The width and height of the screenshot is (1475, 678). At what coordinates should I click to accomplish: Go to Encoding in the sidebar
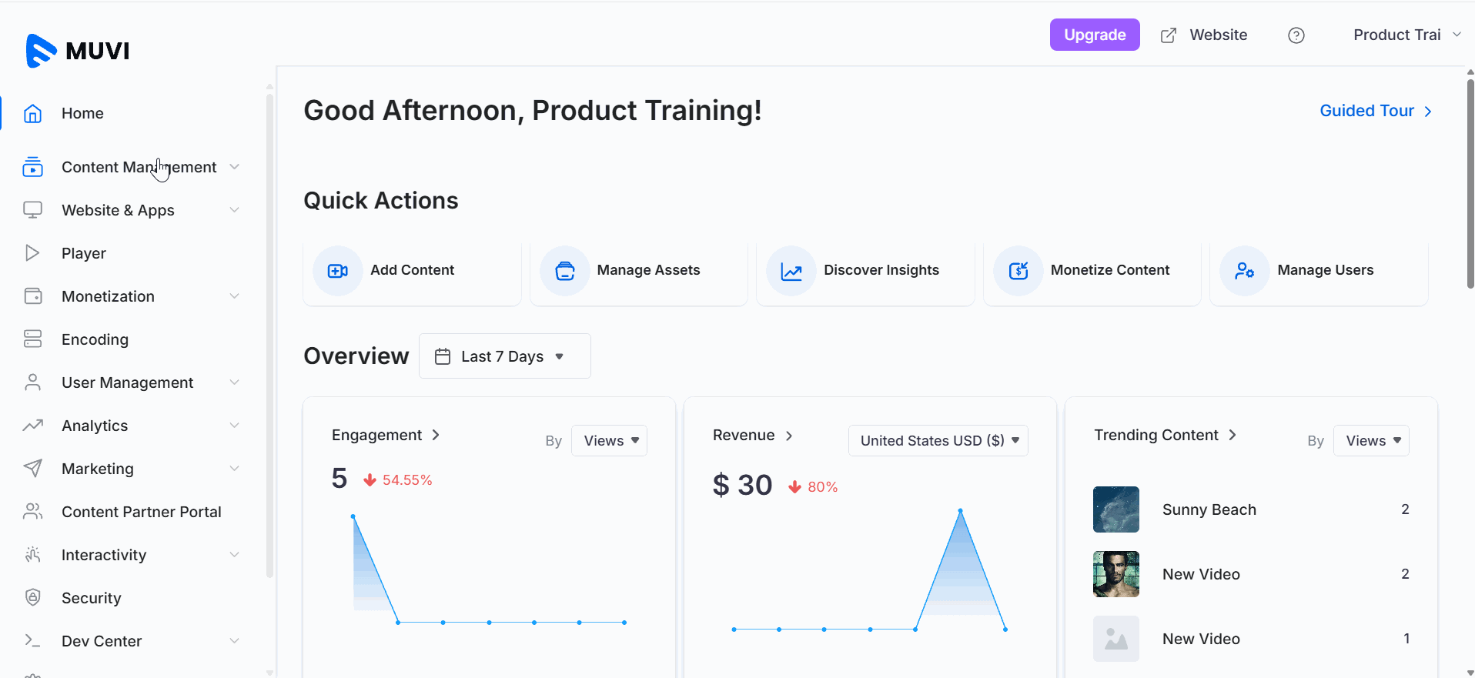click(95, 339)
